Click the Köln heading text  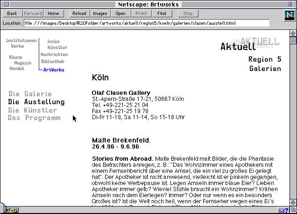click(100, 78)
